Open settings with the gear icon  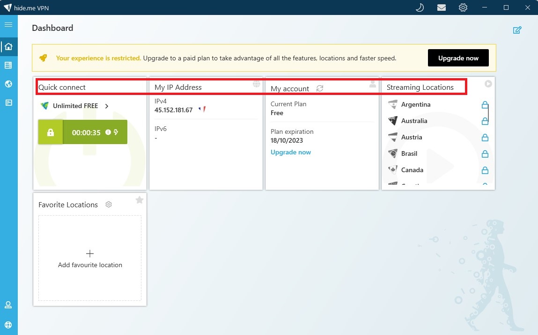(x=463, y=7)
